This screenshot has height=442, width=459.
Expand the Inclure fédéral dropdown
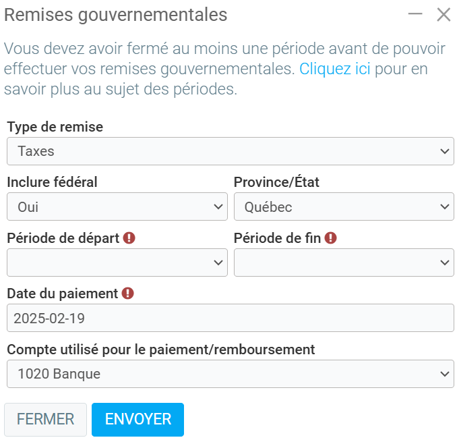pos(117,206)
